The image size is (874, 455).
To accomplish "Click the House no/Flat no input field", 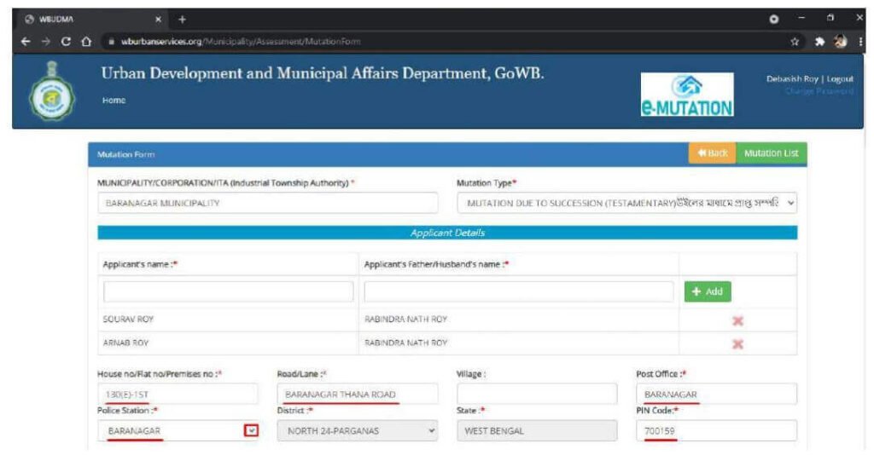I will point(178,394).
